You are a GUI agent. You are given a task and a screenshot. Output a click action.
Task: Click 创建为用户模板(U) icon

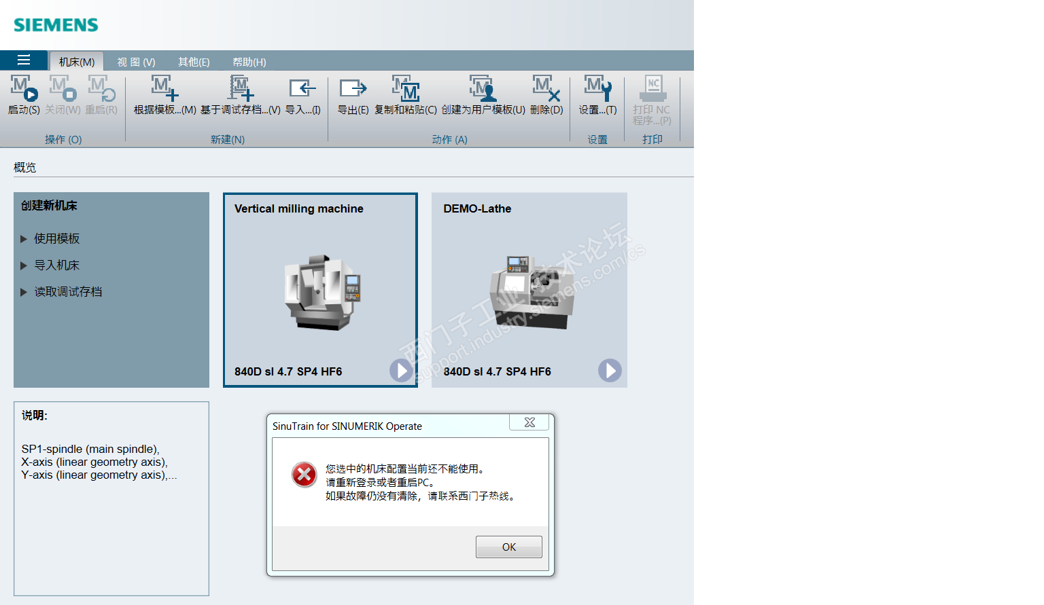point(483,88)
